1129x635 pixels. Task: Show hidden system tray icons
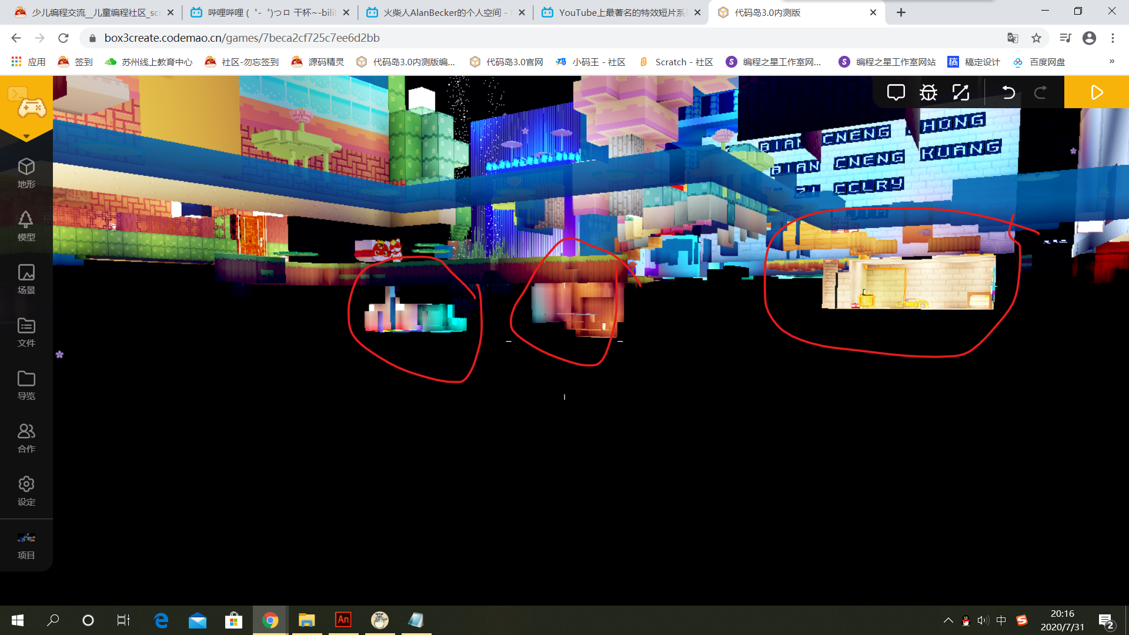[x=948, y=620]
